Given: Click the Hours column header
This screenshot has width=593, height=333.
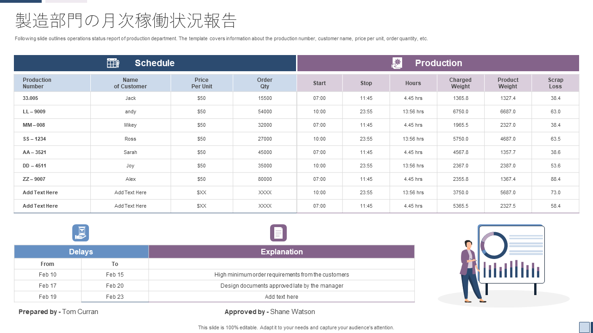Looking at the screenshot, I should tap(413, 83).
